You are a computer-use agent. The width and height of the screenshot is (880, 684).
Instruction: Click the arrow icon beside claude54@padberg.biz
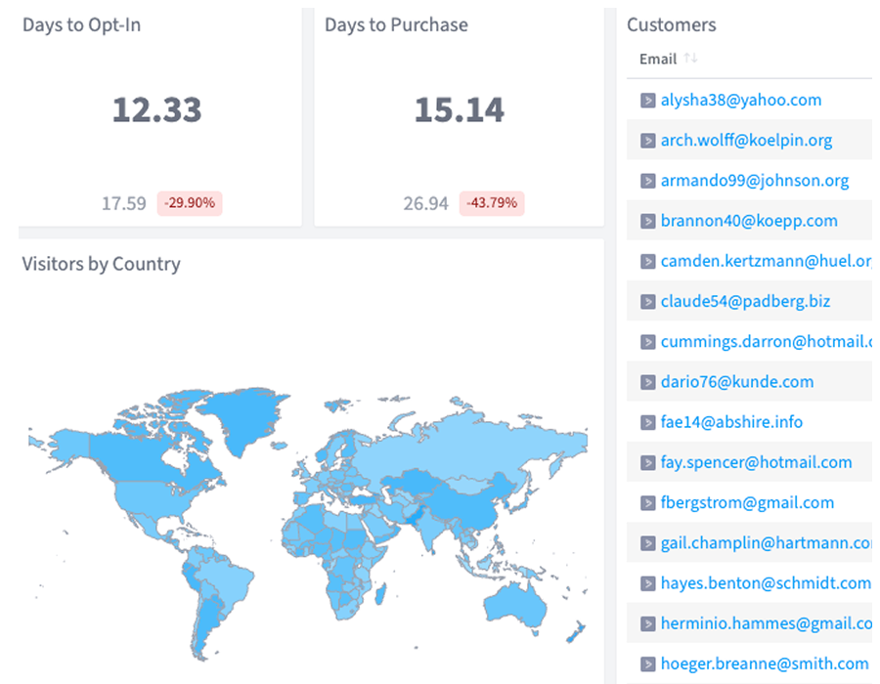647,301
